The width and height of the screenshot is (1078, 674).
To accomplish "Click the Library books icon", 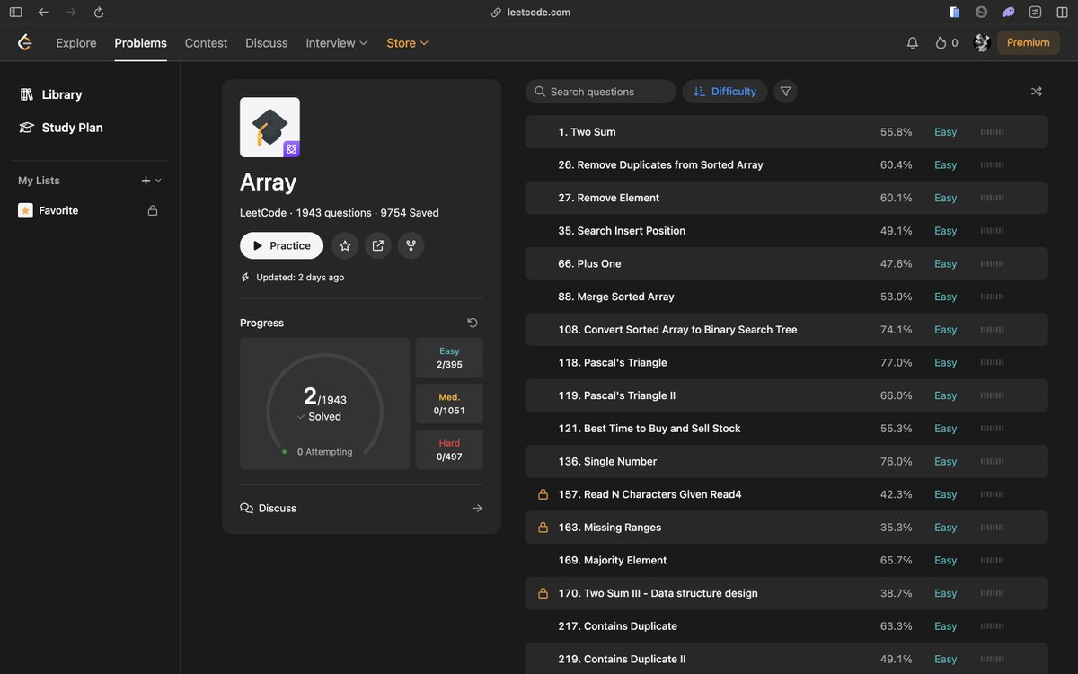I will click(x=26, y=94).
